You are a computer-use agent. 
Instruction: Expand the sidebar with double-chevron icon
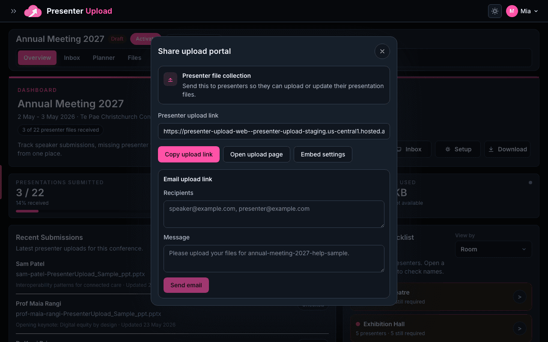click(14, 11)
